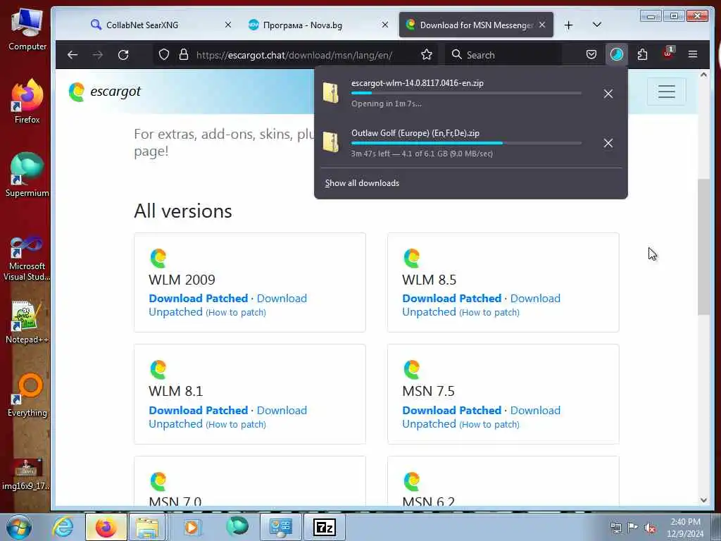This screenshot has width=721, height=541.
Task: Click the escargot-wlm download progress bar
Action: tap(466, 93)
